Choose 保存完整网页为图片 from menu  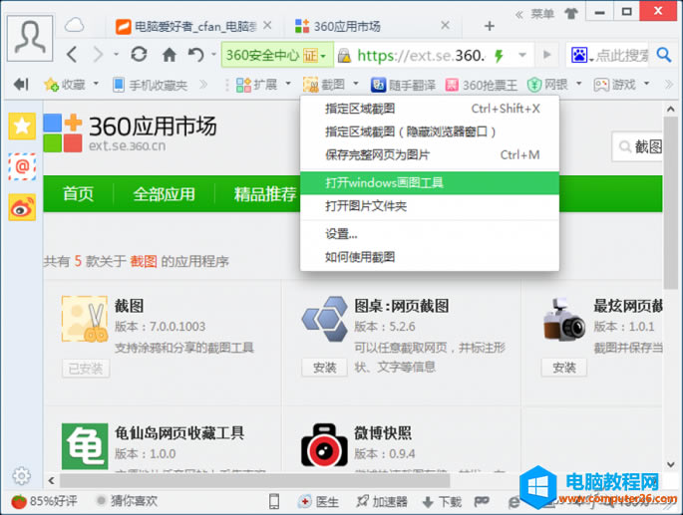pyautogui.click(x=377, y=154)
